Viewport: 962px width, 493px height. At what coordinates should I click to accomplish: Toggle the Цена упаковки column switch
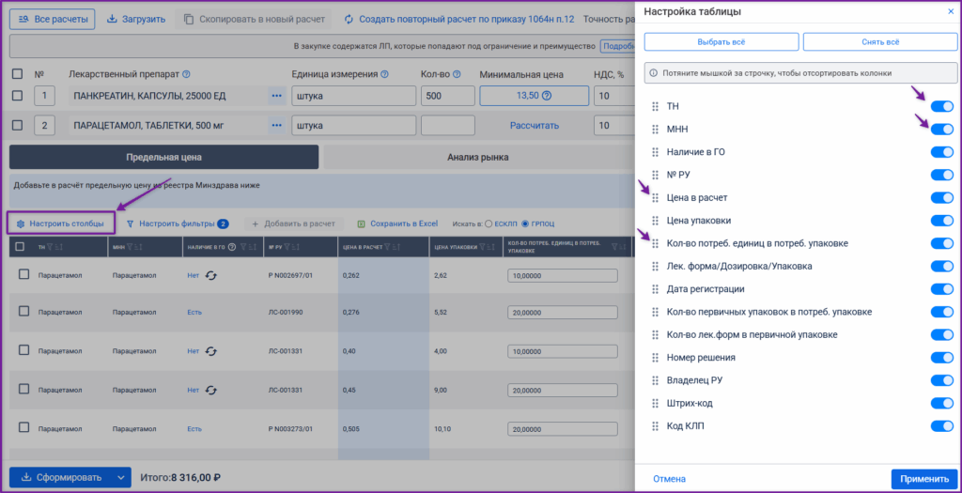coord(941,221)
